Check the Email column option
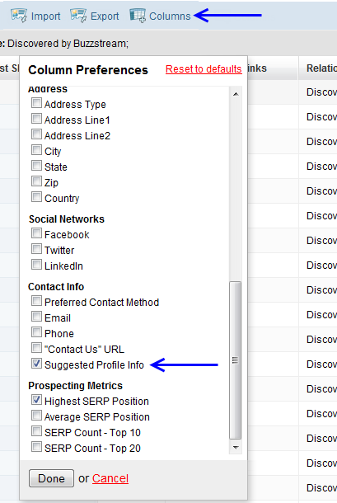This screenshot has height=503, width=337. pos(36,317)
